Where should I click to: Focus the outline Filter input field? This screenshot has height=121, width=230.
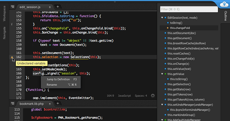coord(189,10)
